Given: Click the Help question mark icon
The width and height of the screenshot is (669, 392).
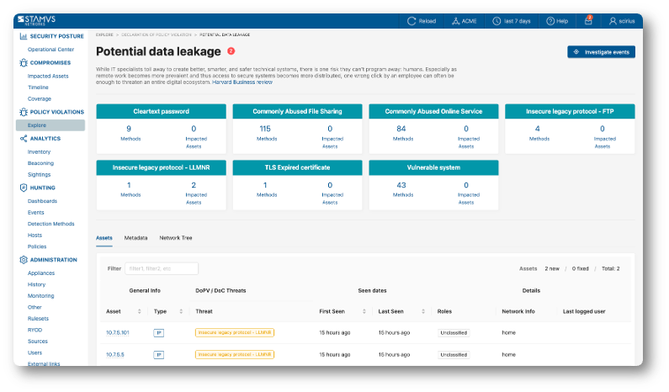Looking at the screenshot, I should pyautogui.click(x=550, y=21).
